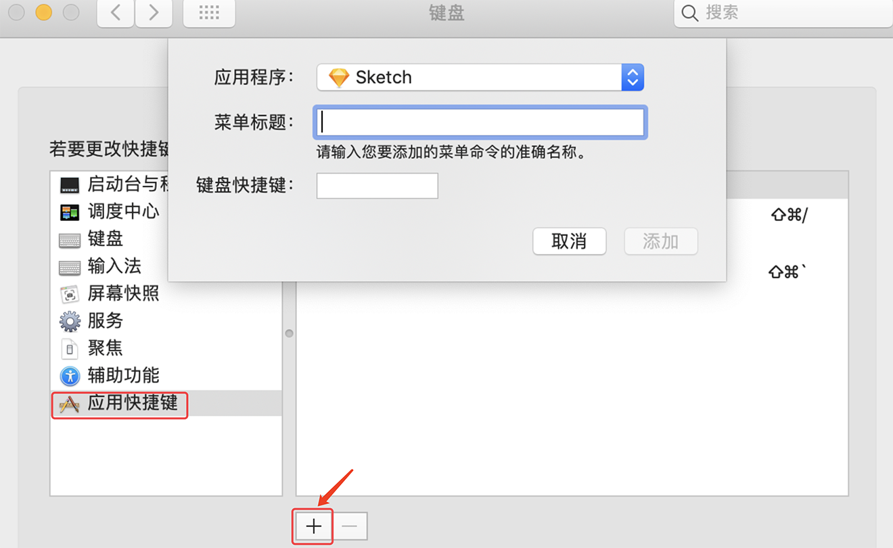Select the Launchpad (启动台) icon

[70, 184]
